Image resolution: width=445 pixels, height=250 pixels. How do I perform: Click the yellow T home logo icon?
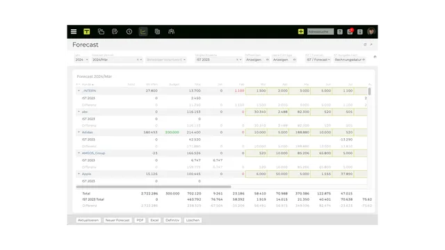tap(87, 31)
